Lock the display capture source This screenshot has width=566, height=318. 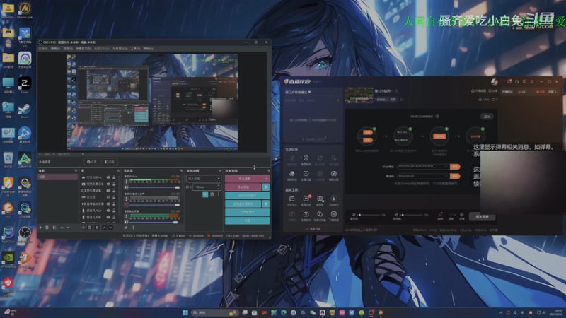coord(114,190)
